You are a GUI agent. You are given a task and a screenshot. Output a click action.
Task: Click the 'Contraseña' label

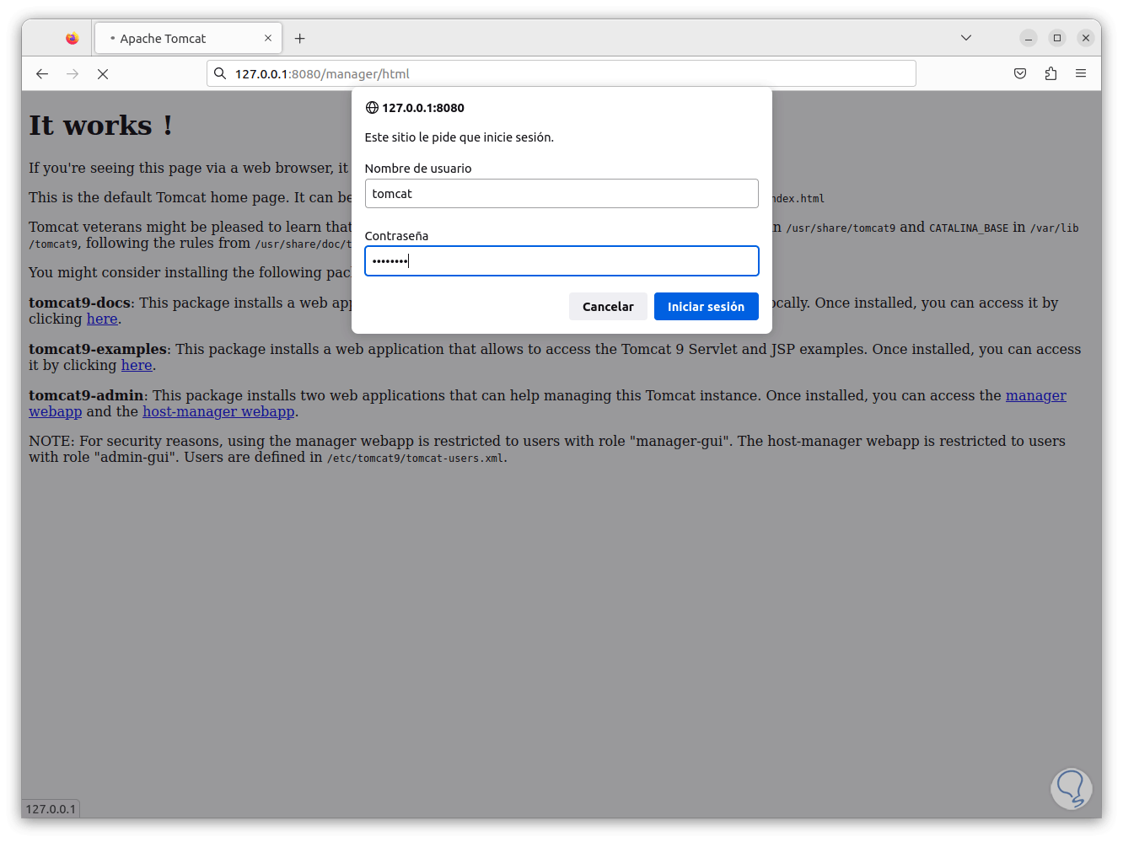point(396,236)
